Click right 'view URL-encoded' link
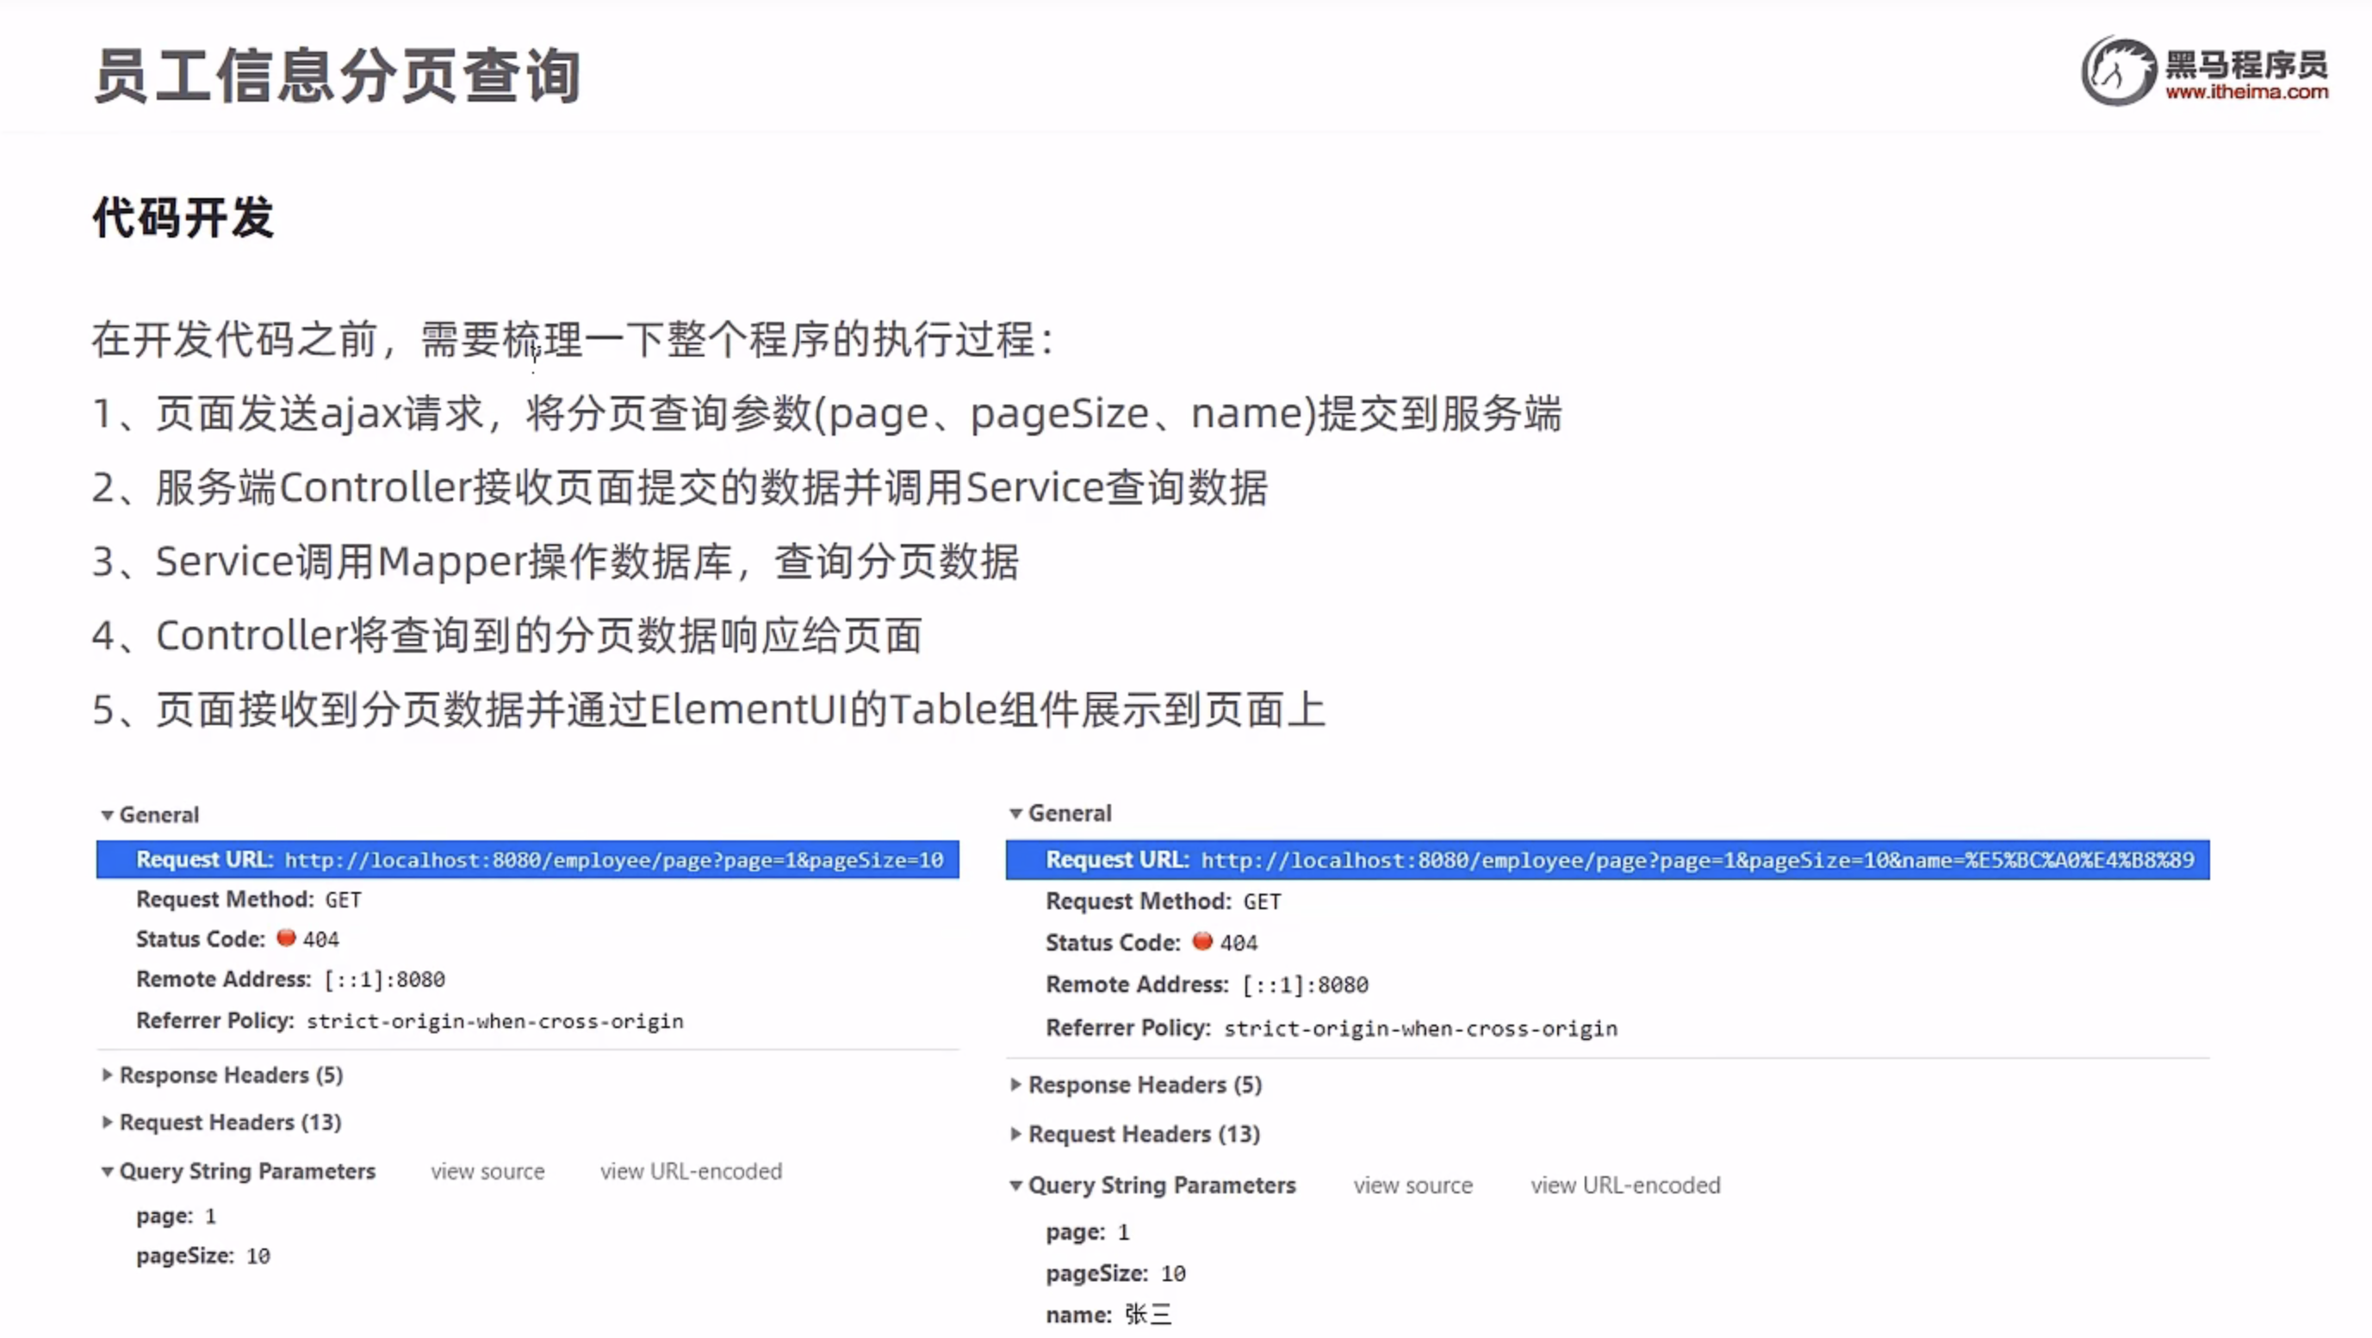The width and height of the screenshot is (2372, 1338). (x=1625, y=1186)
